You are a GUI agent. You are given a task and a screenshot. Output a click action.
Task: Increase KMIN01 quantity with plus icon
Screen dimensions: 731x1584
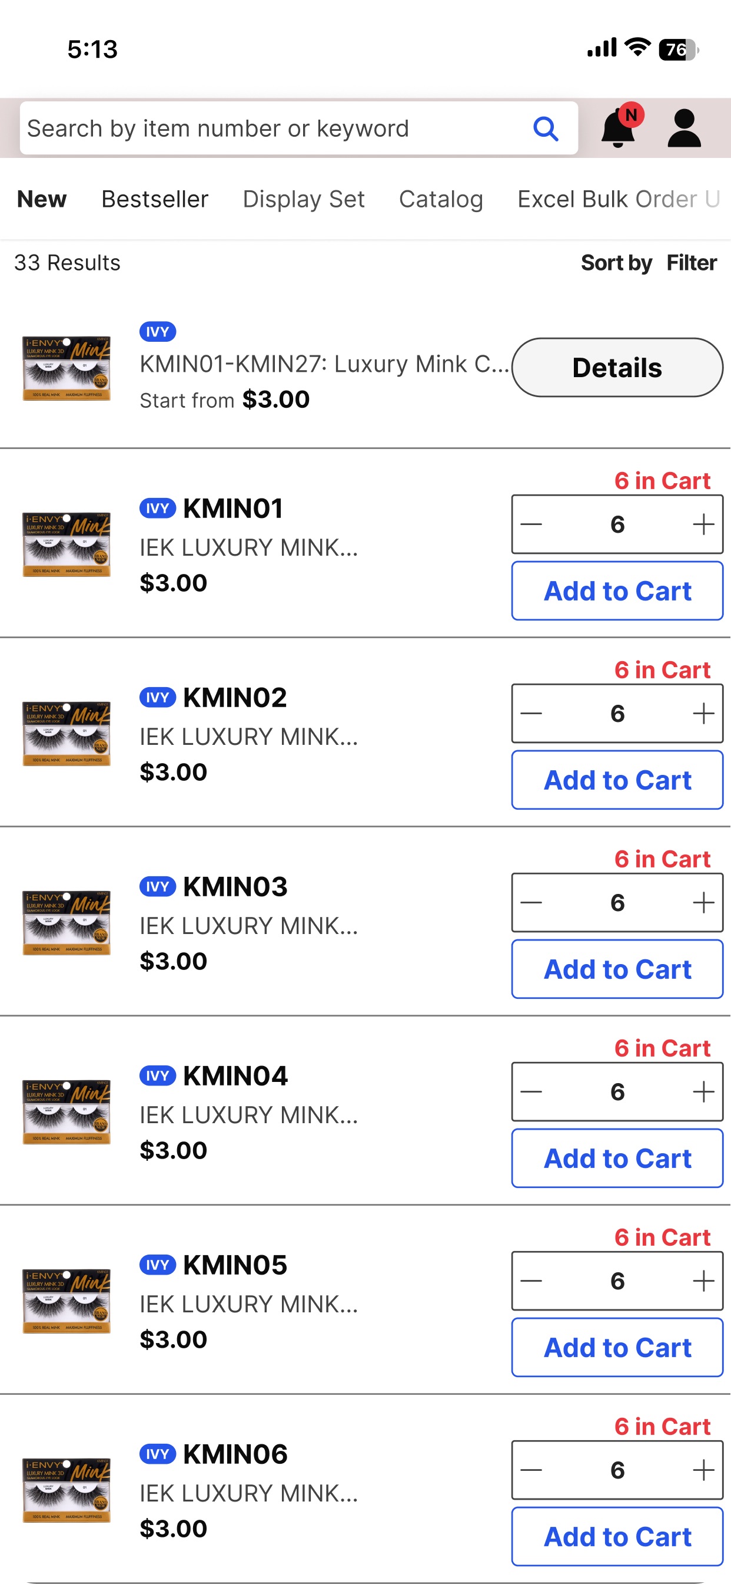tap(703, 524)
